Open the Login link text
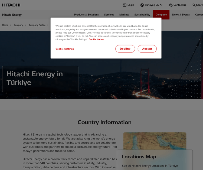This screenshot has height=170, width=203. tap(131, 5)
